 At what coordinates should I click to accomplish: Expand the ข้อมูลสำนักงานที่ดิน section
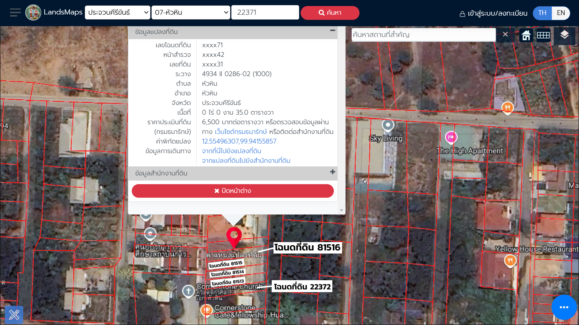coord(332,172)
